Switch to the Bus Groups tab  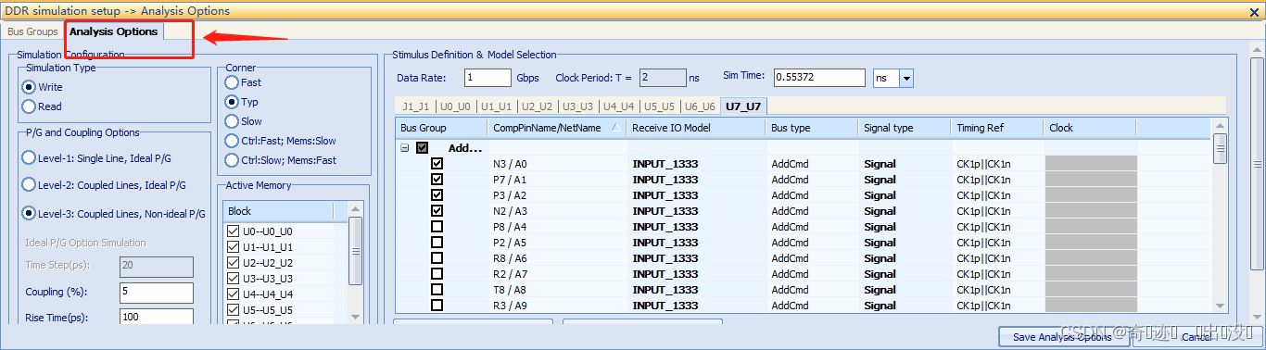coord(32,31)
